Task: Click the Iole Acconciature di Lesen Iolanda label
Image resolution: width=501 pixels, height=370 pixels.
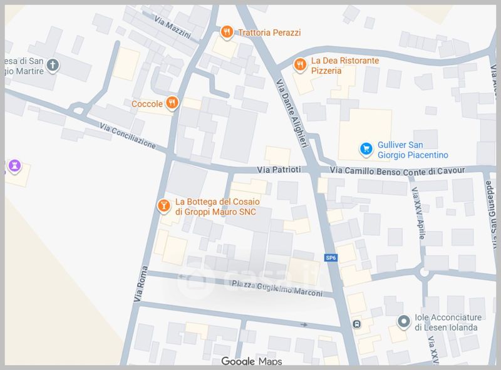Action: coord(448,322)
